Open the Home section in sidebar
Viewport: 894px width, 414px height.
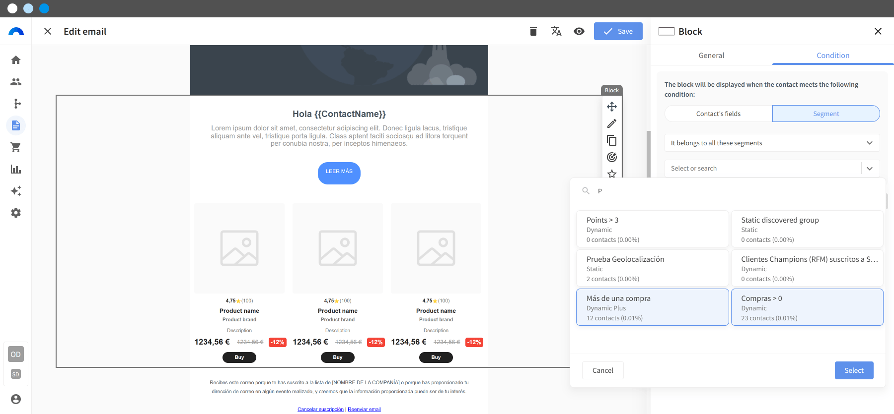(x=16, y=60)
